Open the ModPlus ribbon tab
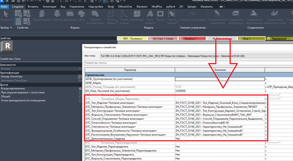The height and width of the screenshot is (161, 293). (157, 7)
